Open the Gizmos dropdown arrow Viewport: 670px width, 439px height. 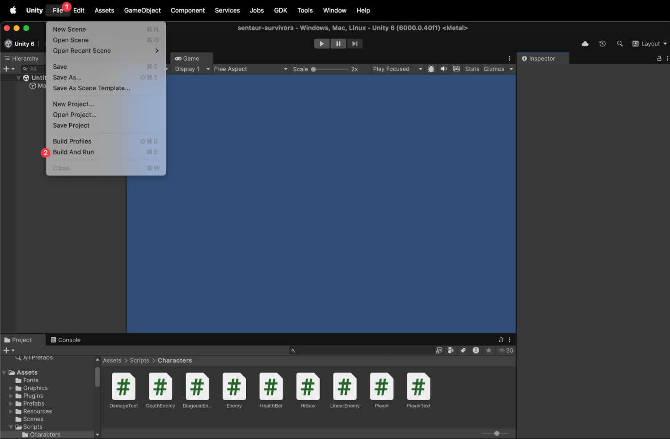click(x=511, y=69)
